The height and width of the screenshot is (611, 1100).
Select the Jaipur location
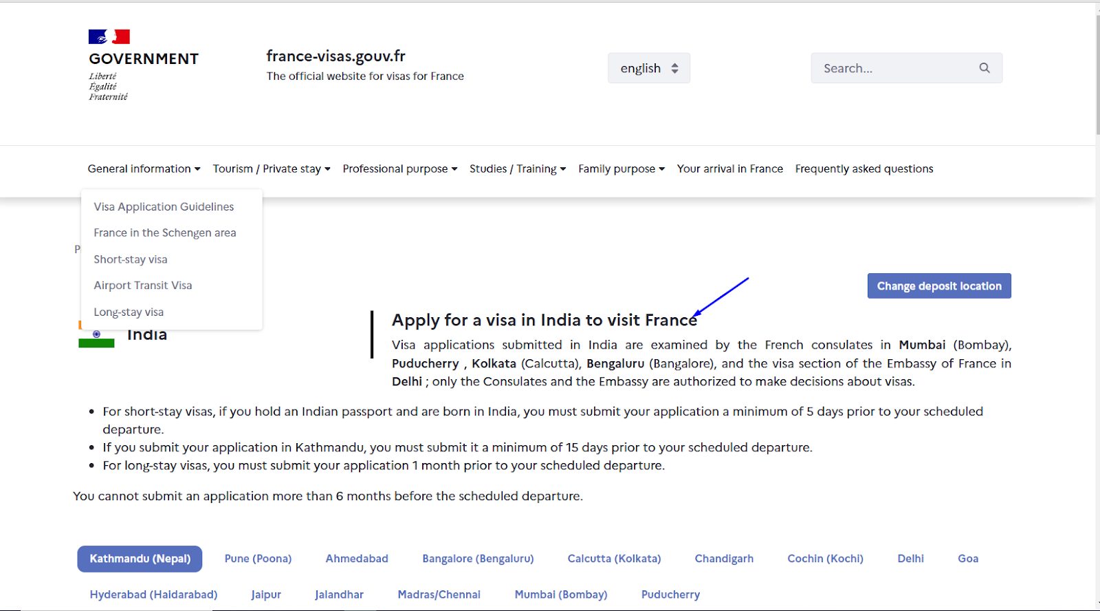266,594
